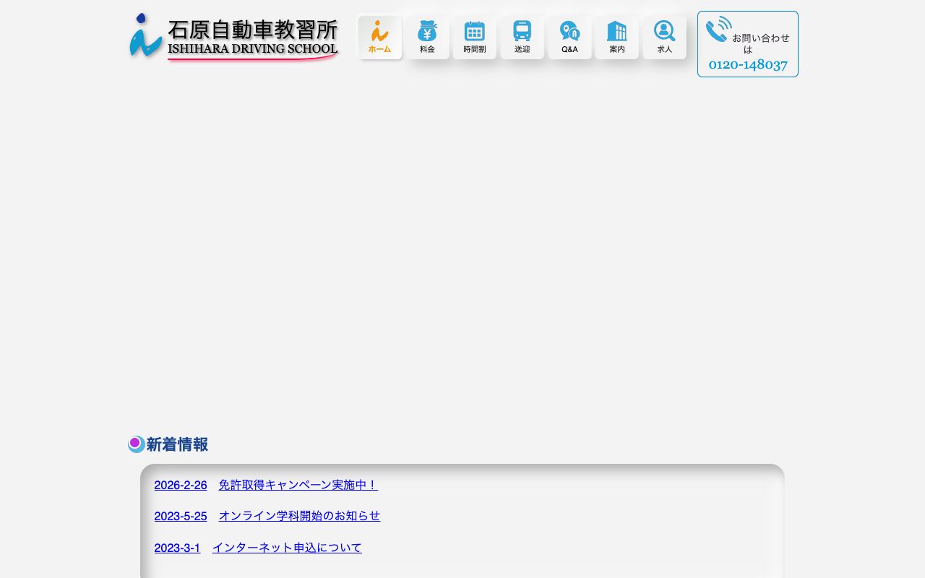Click the 2023-5-25 date link
This screenshot has height=578, width=925.
click(x=180, y=516)
